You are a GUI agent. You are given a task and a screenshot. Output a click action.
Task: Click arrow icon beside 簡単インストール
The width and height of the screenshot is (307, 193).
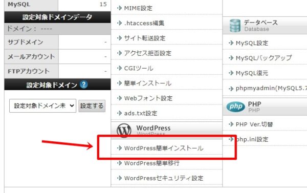tap(119, 83)
